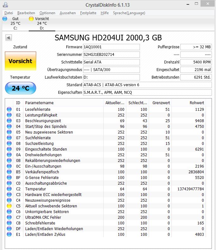
Task: Click the Eingeschaltet field 2196 mal
Action: click(x=196, y=70)
